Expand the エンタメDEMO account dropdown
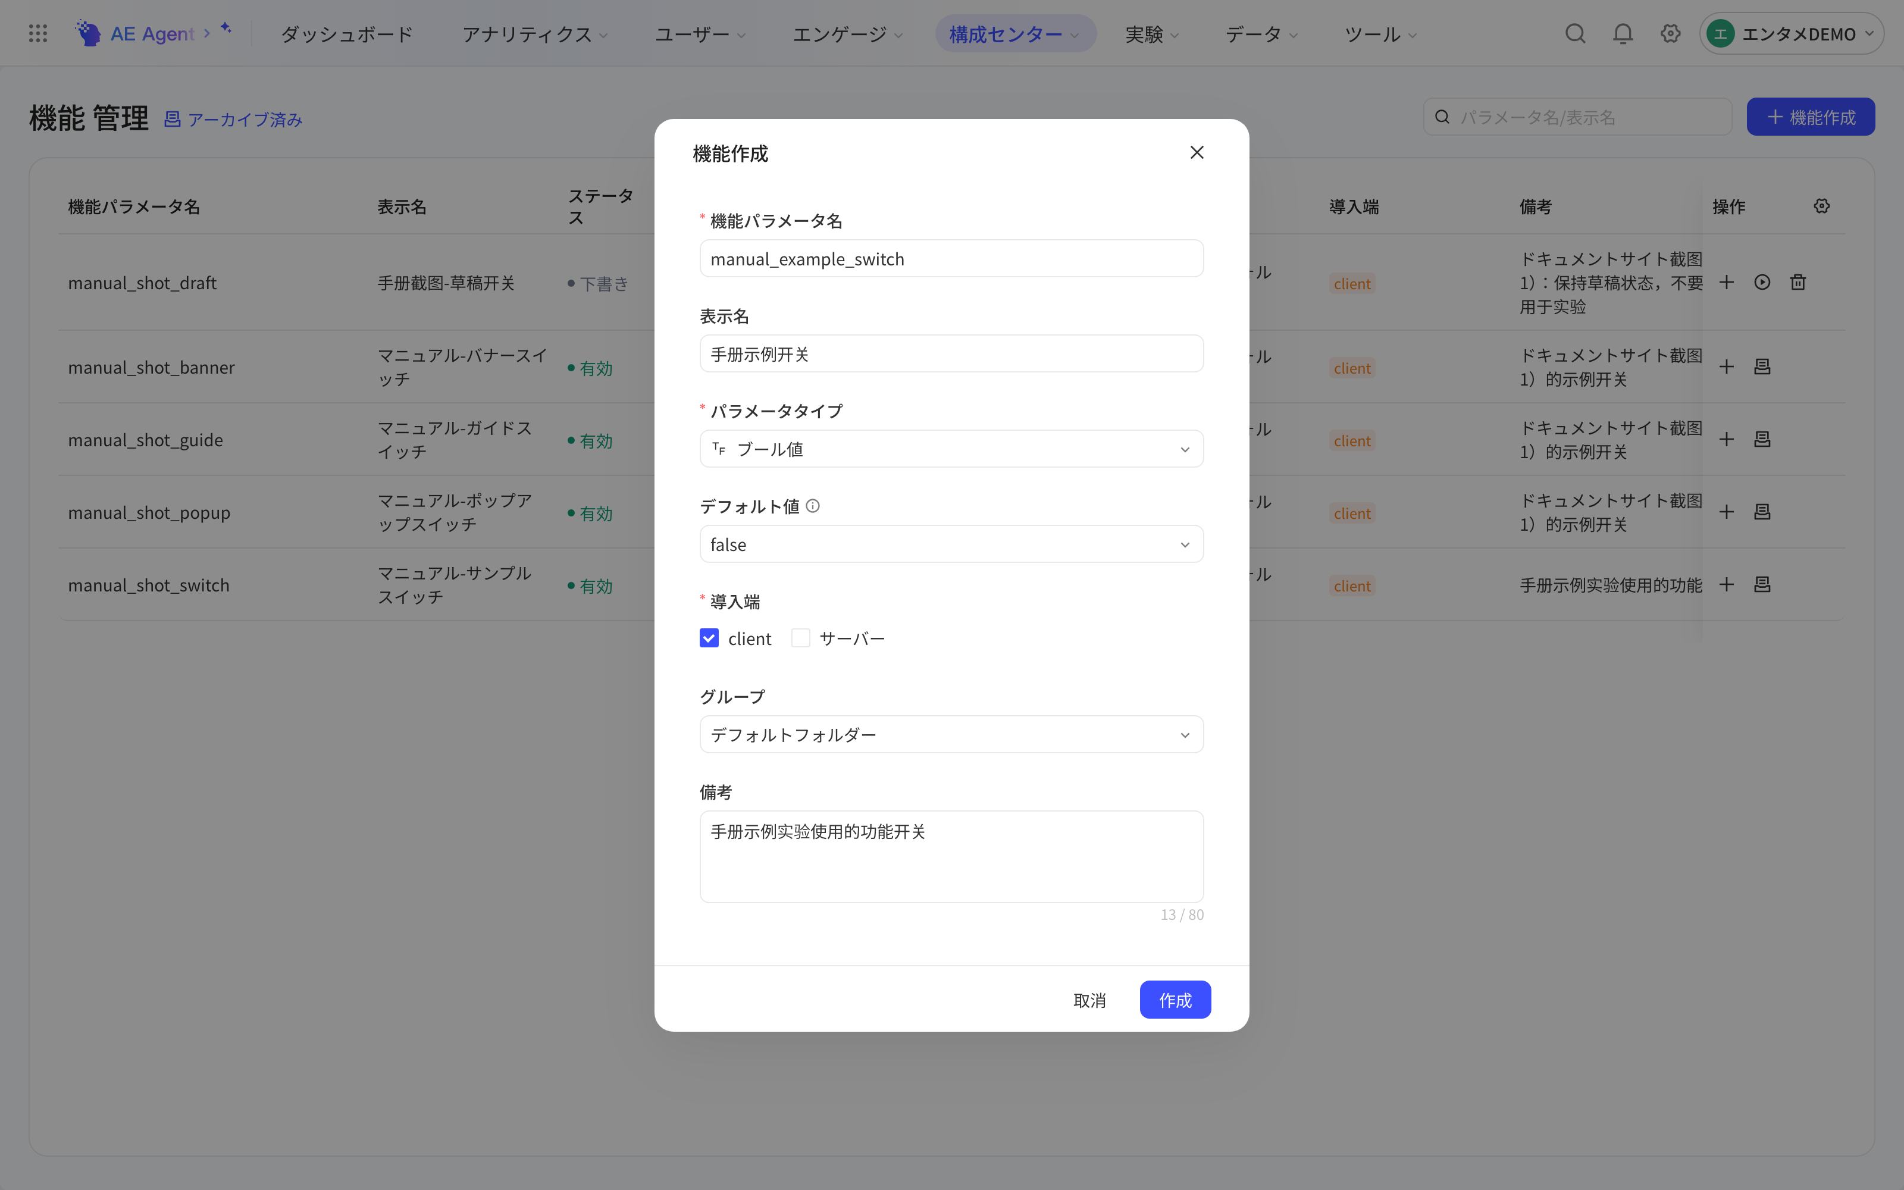Screen dimensions: 1904x1190 tap(1792, 34)
